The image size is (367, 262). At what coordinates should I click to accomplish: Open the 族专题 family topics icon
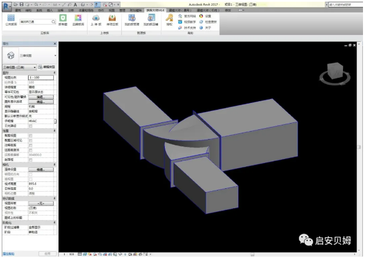point(64,19)
